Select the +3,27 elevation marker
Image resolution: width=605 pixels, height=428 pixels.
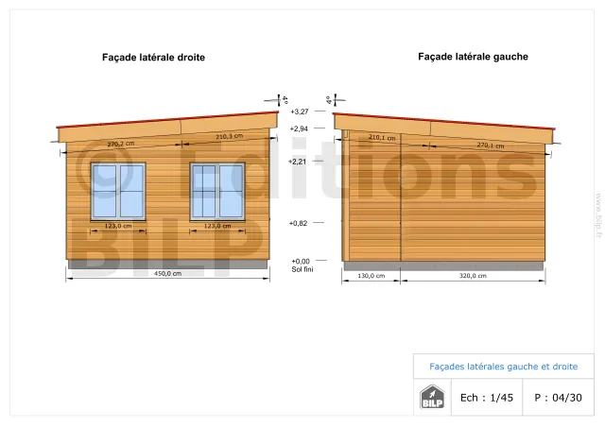300,111
